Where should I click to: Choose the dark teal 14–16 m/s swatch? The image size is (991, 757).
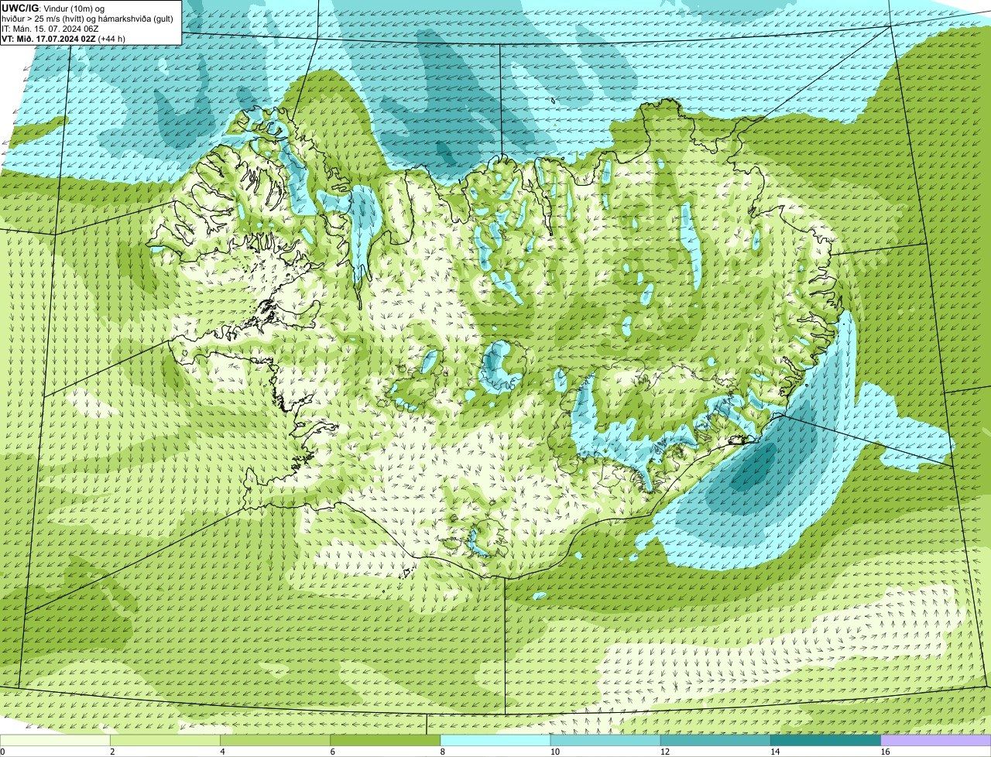pos(825,741)
